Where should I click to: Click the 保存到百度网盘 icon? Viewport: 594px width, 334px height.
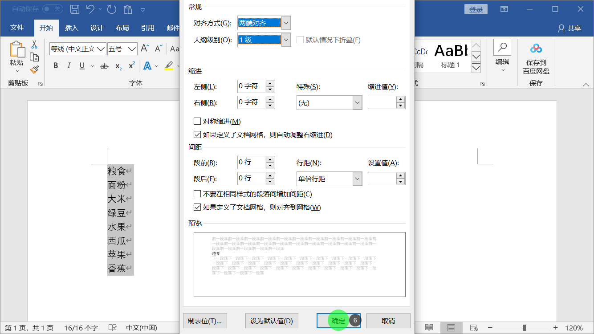pyautogui.click(x=536, y=48)
